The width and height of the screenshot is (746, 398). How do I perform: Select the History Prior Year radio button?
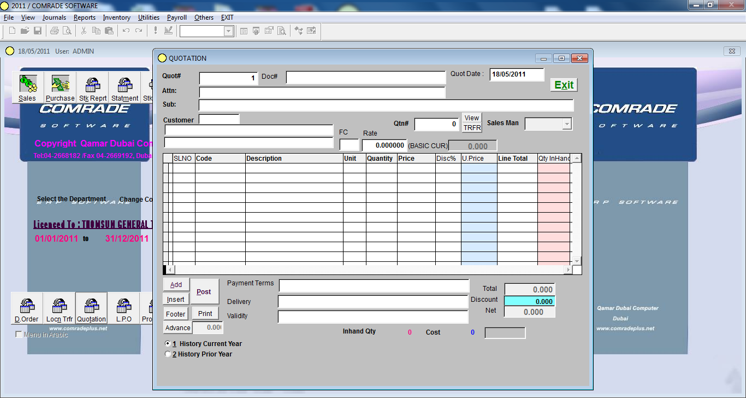point(168,354)
